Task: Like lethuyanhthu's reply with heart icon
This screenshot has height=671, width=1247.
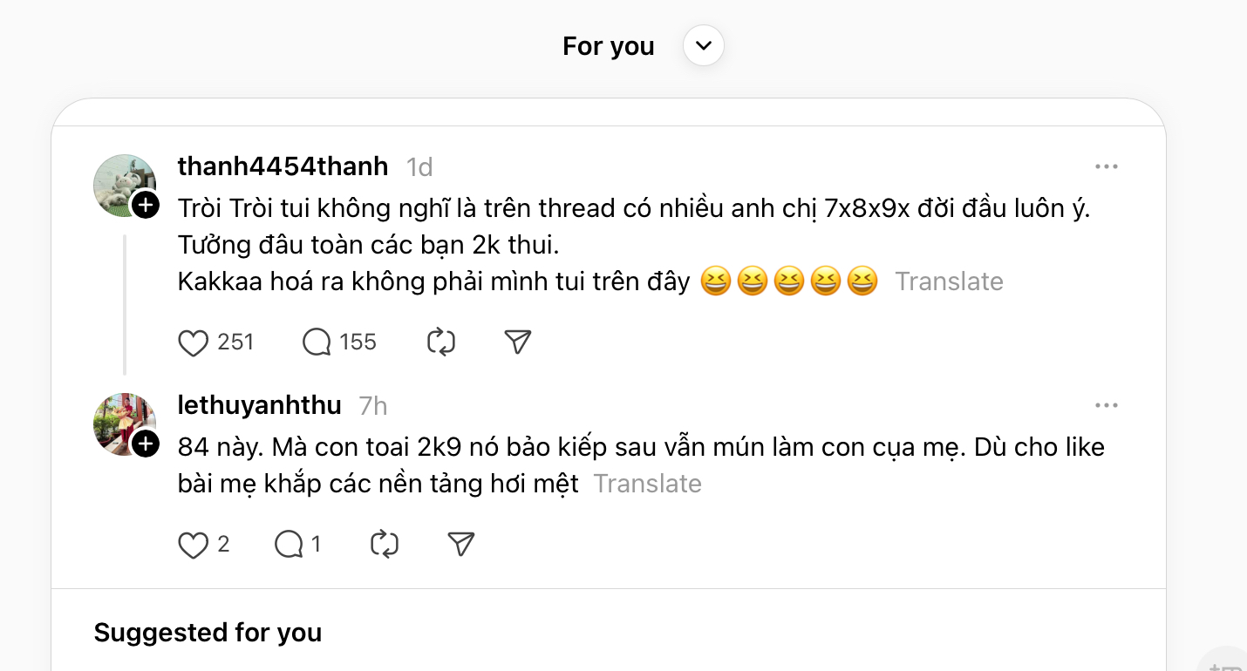Action: (x=193, y=546)
